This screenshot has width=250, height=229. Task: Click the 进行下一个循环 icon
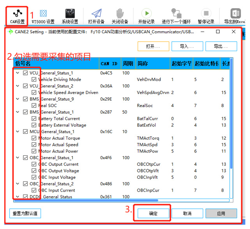click(x=177, y=13)
